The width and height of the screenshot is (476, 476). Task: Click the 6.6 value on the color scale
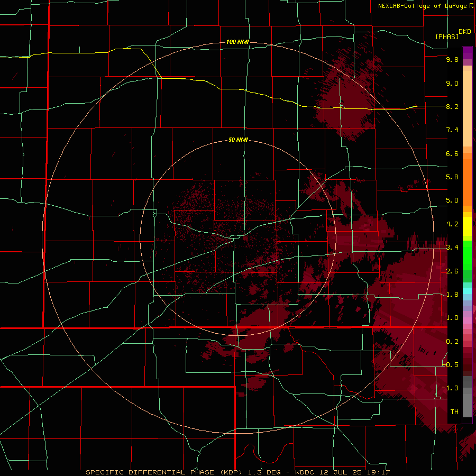(452, 153)
